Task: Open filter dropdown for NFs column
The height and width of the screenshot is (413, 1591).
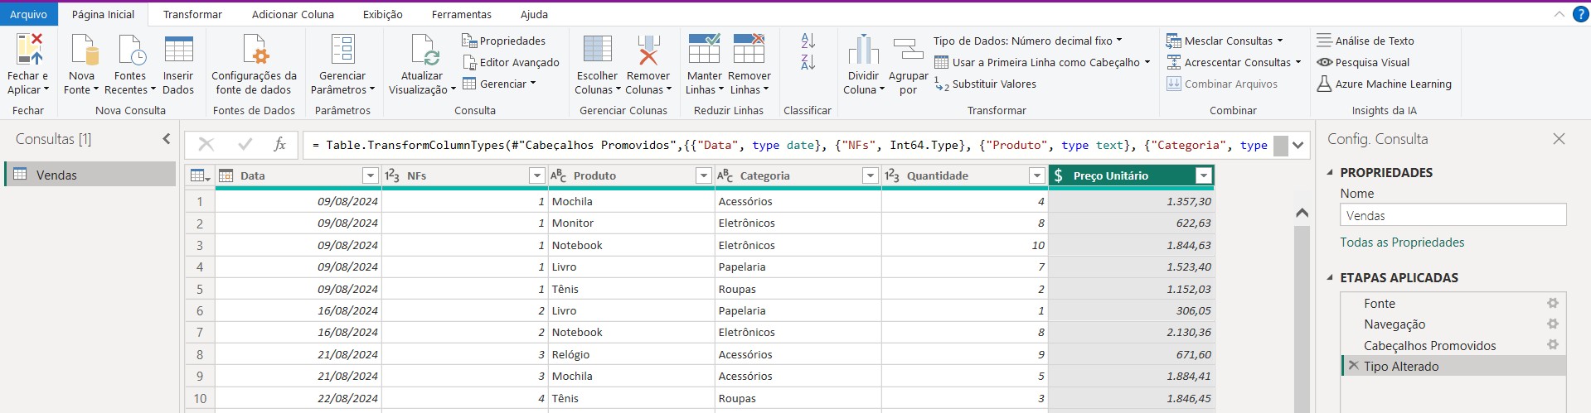Action: click(x=536, y=175)
